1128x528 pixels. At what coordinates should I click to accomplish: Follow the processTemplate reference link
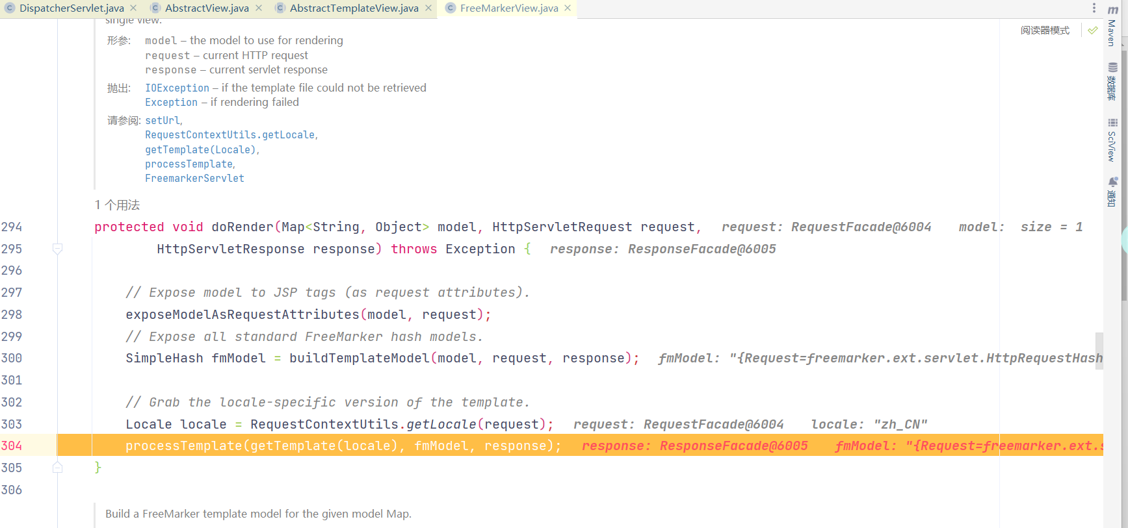[x=189, y=164]
